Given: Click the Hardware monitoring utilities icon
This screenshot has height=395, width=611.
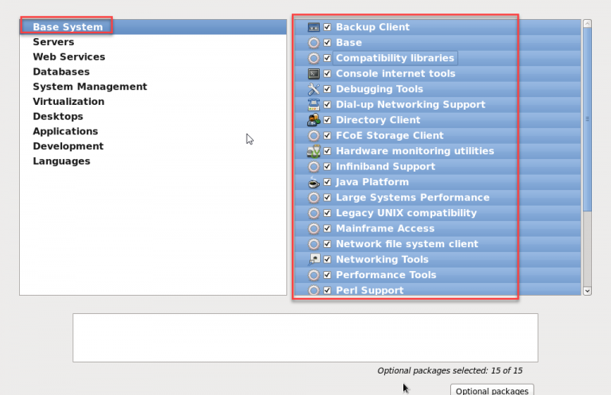Looking at the screenshot, I should coord(313,151).
